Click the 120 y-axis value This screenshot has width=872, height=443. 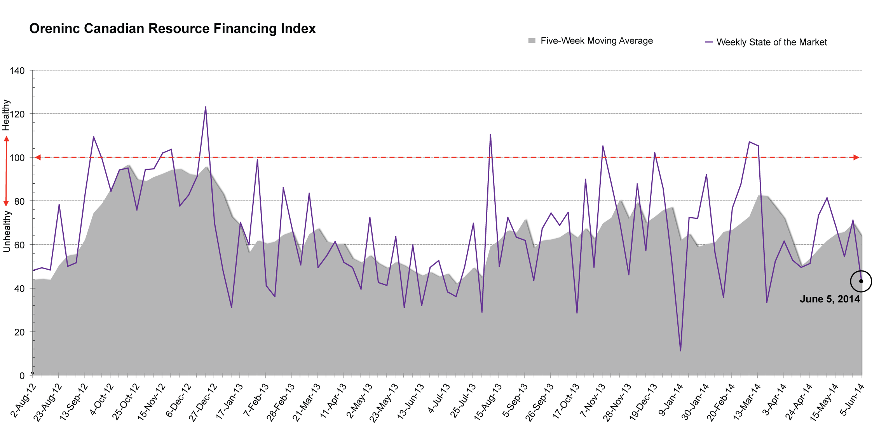17,114
